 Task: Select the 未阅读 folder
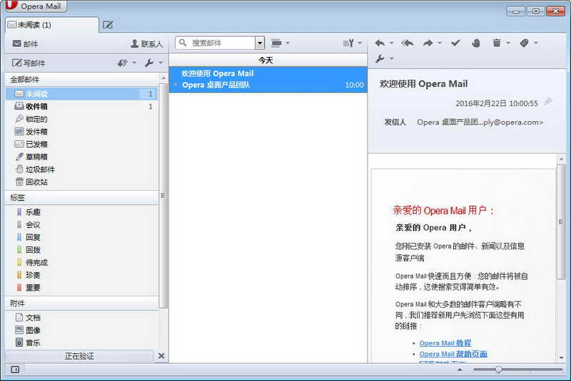pyautogui.click(x=81, y=94)
